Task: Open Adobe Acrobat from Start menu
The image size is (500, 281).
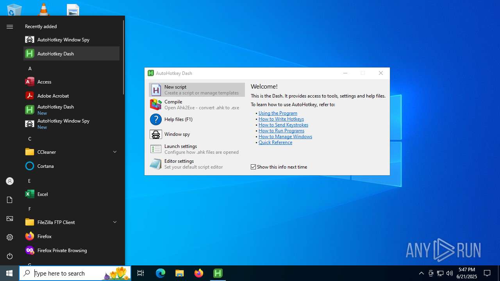Action: (71, 96)
